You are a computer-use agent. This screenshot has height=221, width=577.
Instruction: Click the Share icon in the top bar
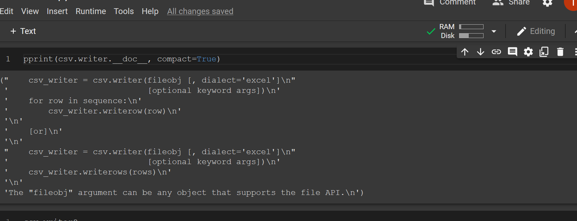tap(497, 3)
